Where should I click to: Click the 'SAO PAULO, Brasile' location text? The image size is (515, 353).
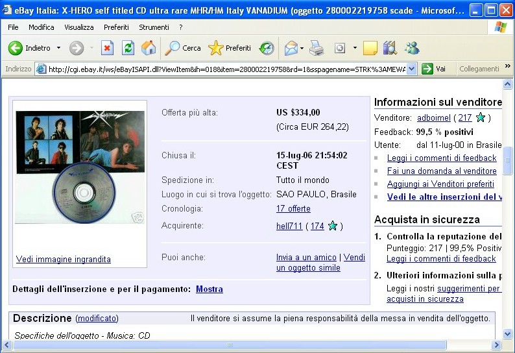pyautogui.click(x=317, y=194)
